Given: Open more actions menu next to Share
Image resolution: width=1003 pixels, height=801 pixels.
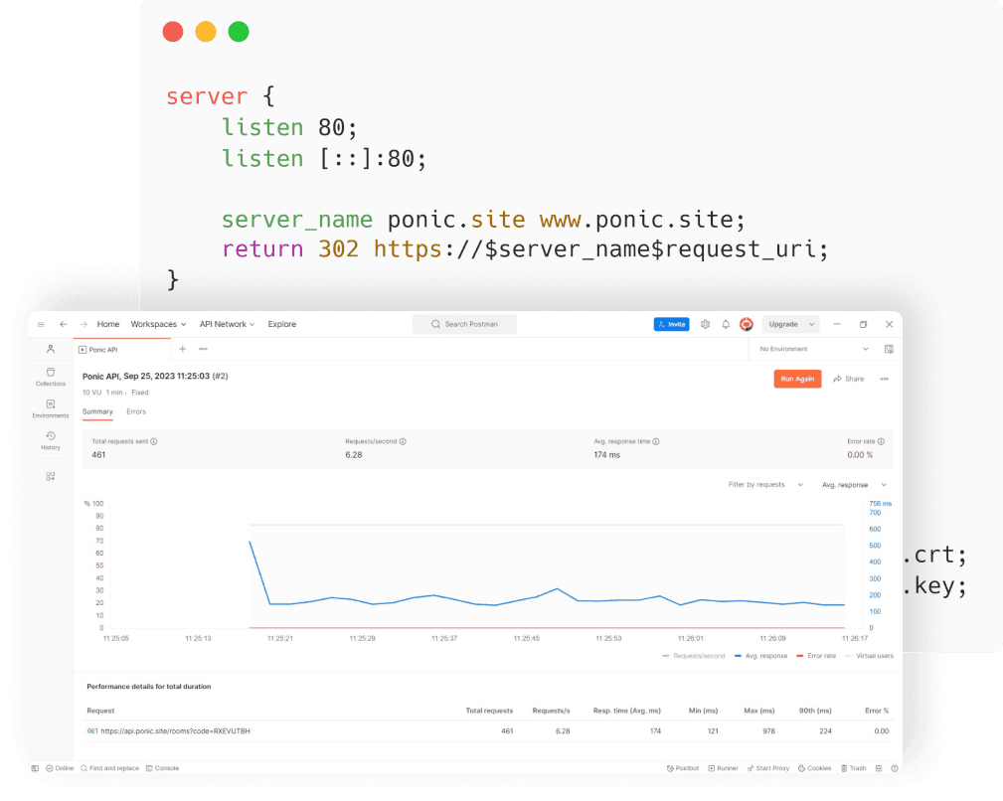Looking at the screenshot, I should pos(884,379).
